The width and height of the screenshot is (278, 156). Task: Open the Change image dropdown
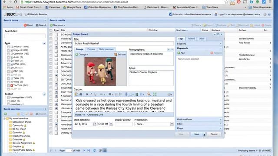pyautogui.click(x=82, y=55)
